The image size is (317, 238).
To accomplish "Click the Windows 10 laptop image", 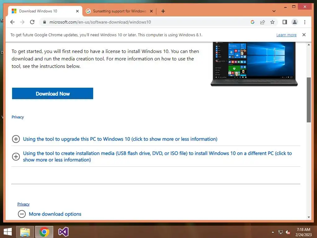I will (254, 64).
